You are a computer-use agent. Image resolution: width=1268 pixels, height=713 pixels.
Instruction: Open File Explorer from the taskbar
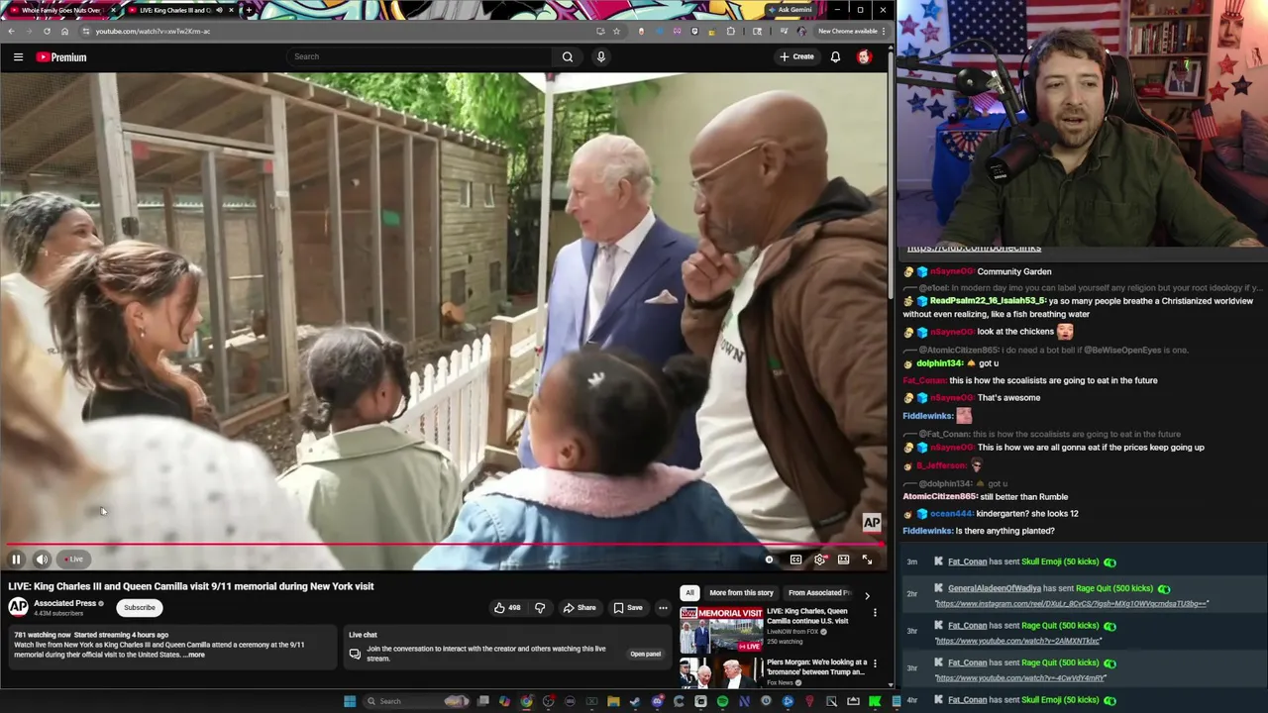[613, 701]
